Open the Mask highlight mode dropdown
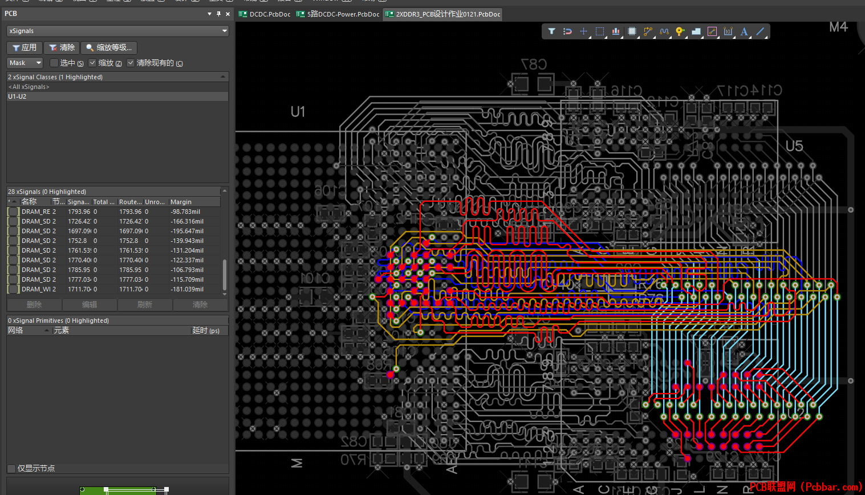 click(x=25, y=63)
